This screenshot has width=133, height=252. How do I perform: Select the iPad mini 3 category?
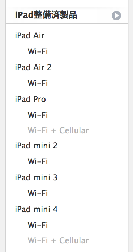(x=36, y=177)
